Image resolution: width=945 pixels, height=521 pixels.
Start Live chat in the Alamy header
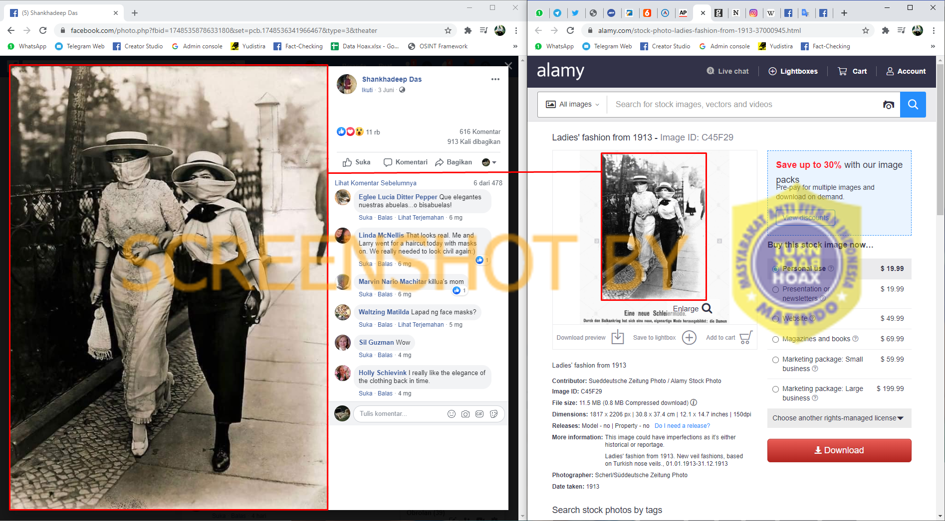coord(727,71)
